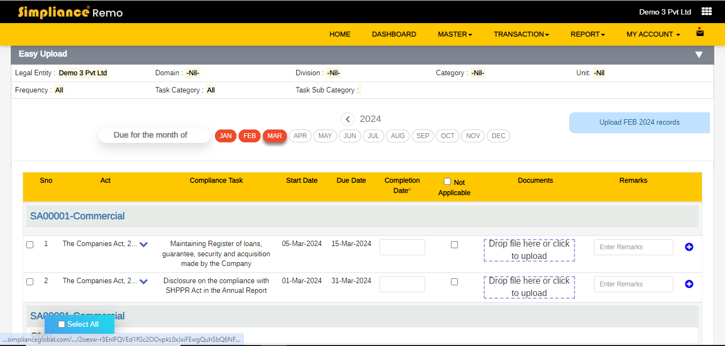Click the Enter Remarks field on row 1
The height and width of the screenshot is (346, 725).
point(633,247)
